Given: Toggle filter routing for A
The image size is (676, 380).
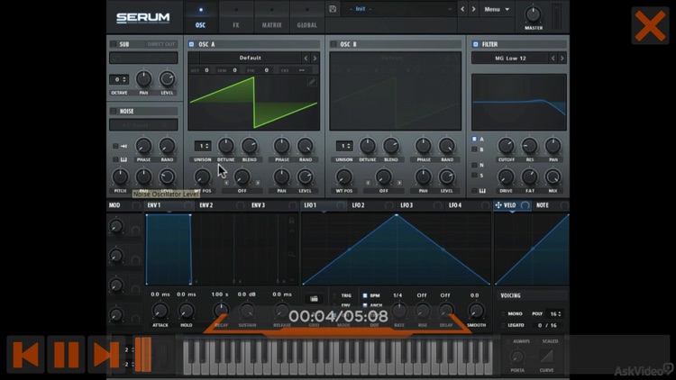Looking at the screenshot, I should point(474,140).
